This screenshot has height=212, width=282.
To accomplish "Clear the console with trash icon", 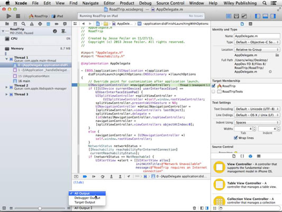I will [x=194, y=208].
